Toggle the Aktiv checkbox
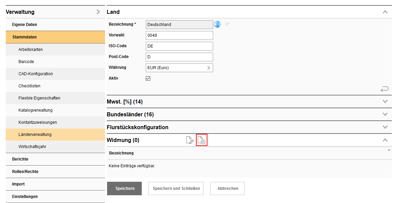398x203 pixels. tap(148, 78)
